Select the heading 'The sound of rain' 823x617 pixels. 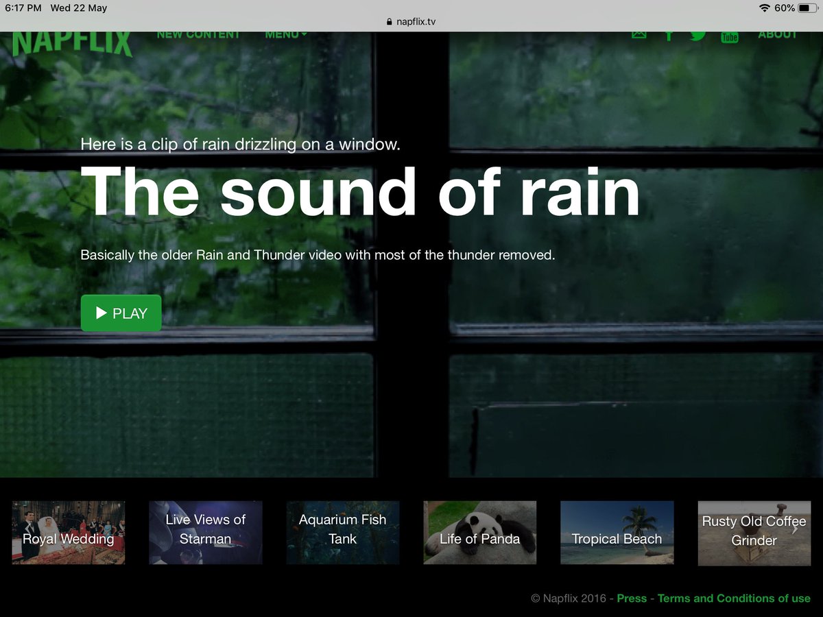pos(361,192)
